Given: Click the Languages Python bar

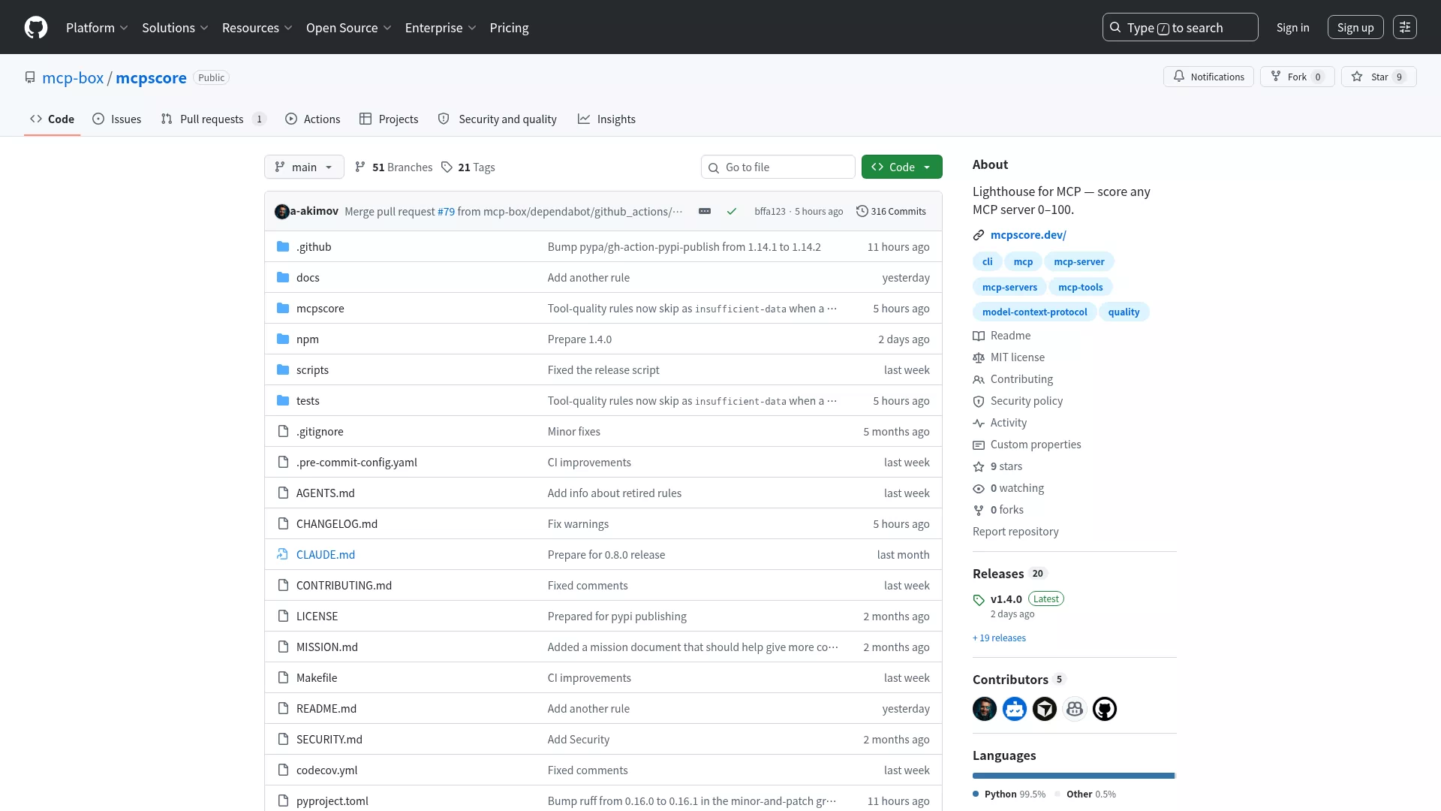Looking at the screenshot, I should [1073, 776].
